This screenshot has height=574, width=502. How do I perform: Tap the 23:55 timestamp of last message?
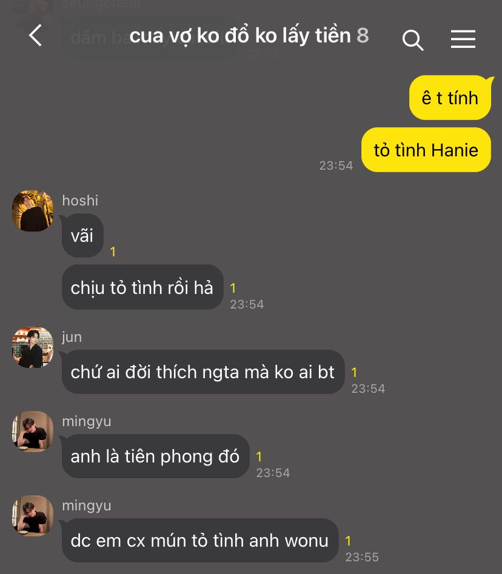tap(362, 557)
